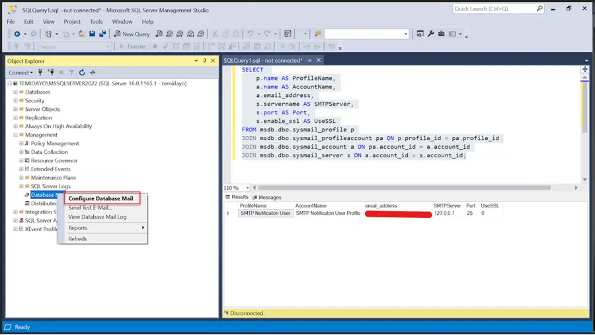The height and width of the screenshot is (335, 595).
Task: Click Refresh in the context menu
Action: (x=77, y=239)
